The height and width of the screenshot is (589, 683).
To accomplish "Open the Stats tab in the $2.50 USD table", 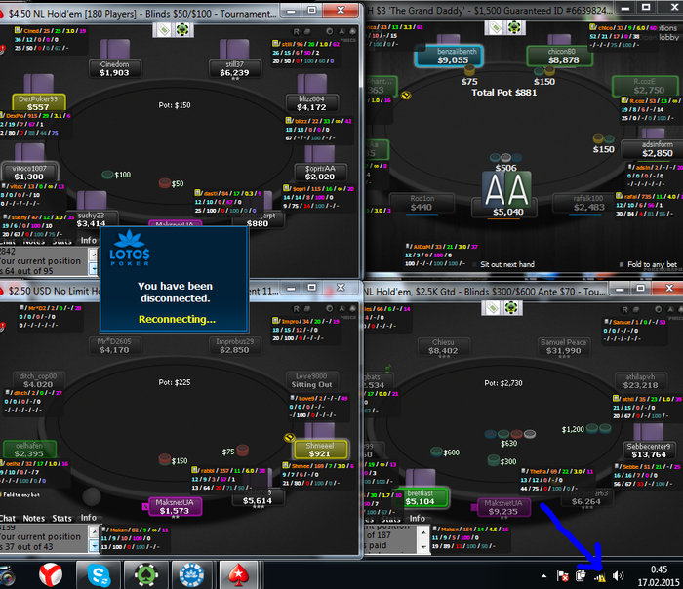I will click(61, 518).
